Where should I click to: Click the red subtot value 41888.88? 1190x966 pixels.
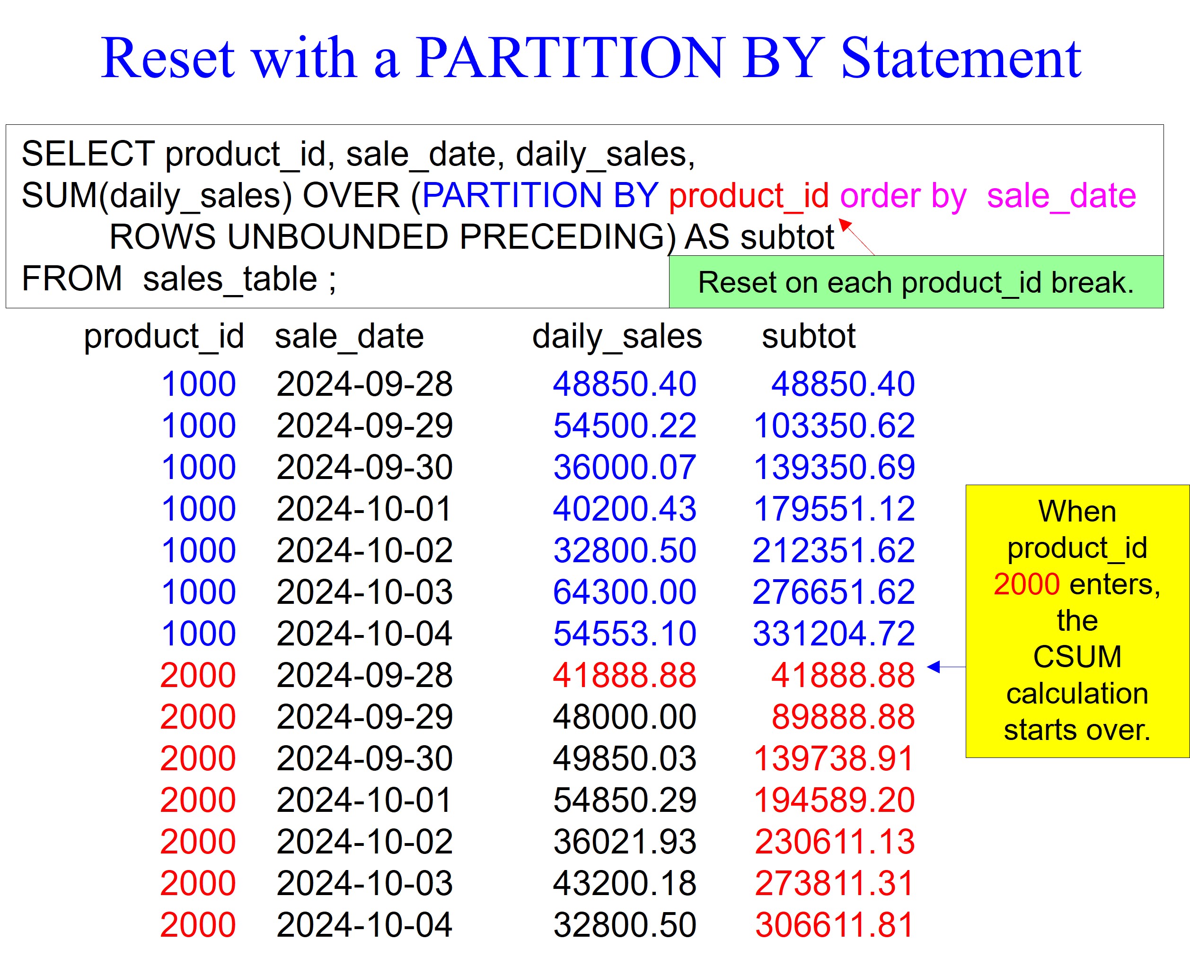coord(843,676)
